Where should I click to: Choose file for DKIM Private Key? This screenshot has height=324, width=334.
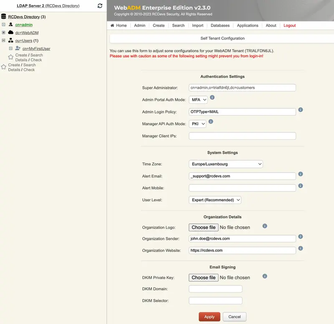pos(203,278)
